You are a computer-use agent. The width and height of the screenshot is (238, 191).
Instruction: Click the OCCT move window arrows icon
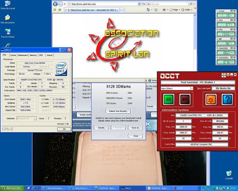click(224, 75)
